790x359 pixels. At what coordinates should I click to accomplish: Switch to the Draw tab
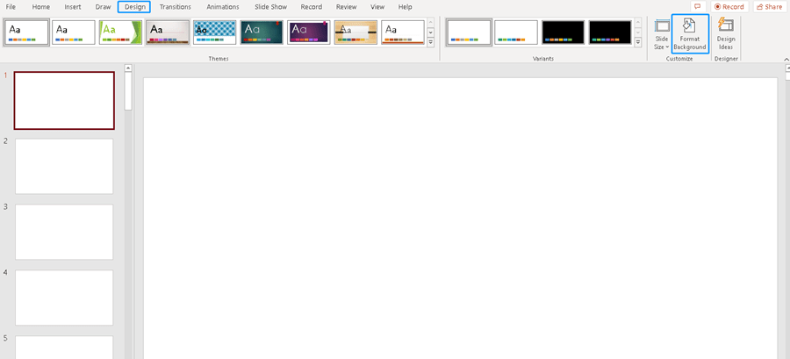103,7
